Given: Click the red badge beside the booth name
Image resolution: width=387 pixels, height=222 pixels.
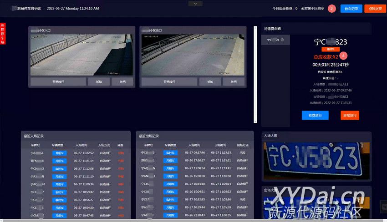Looking at the screenshot, I should pyautogui.click(x=331, y=8).
